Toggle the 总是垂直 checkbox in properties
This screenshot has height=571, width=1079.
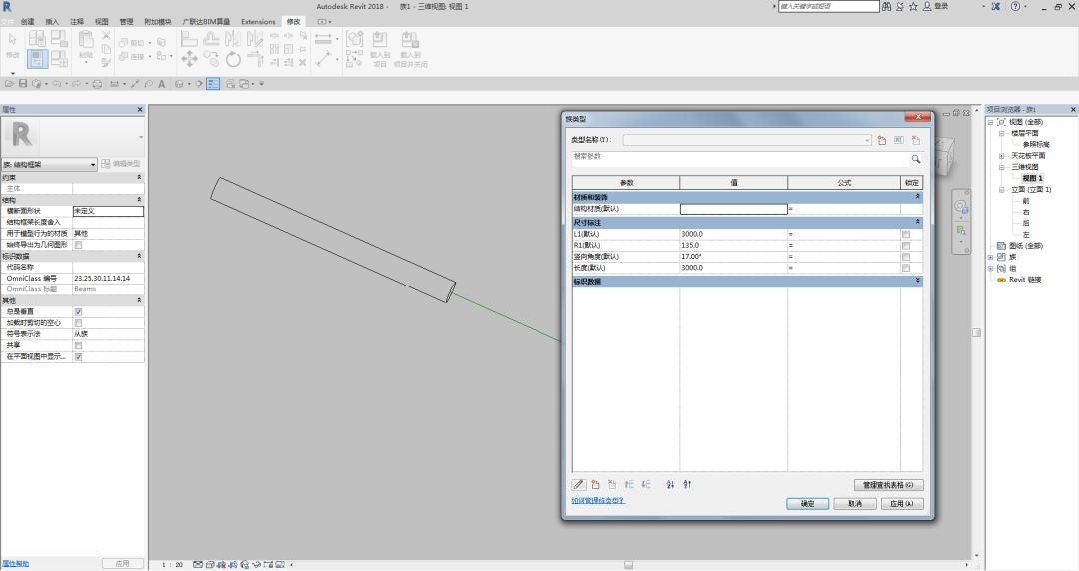(x=78, y=311)
